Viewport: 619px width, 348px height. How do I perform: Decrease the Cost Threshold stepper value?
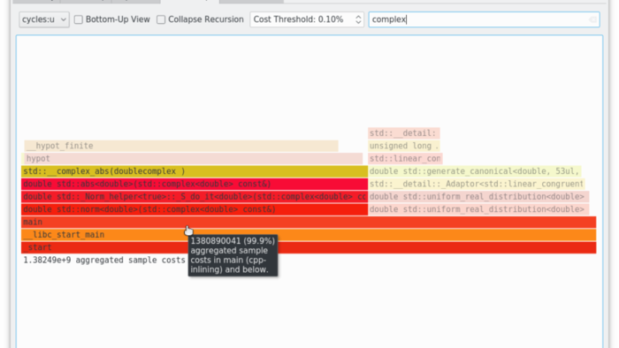tap(358, 22)
